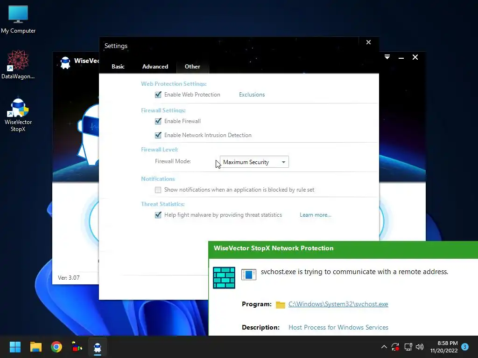Enable blocked application notifications checkbox
The image size is (478, 358).
pos(158,190)
